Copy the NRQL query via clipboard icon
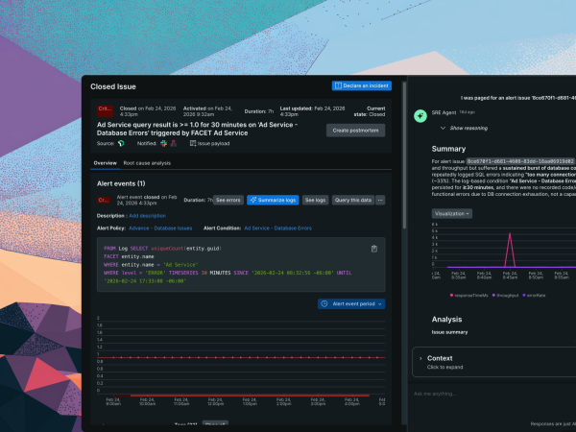The width and height of the screenshot is (576, 432). pyautogui.click(x=374, y=249)
